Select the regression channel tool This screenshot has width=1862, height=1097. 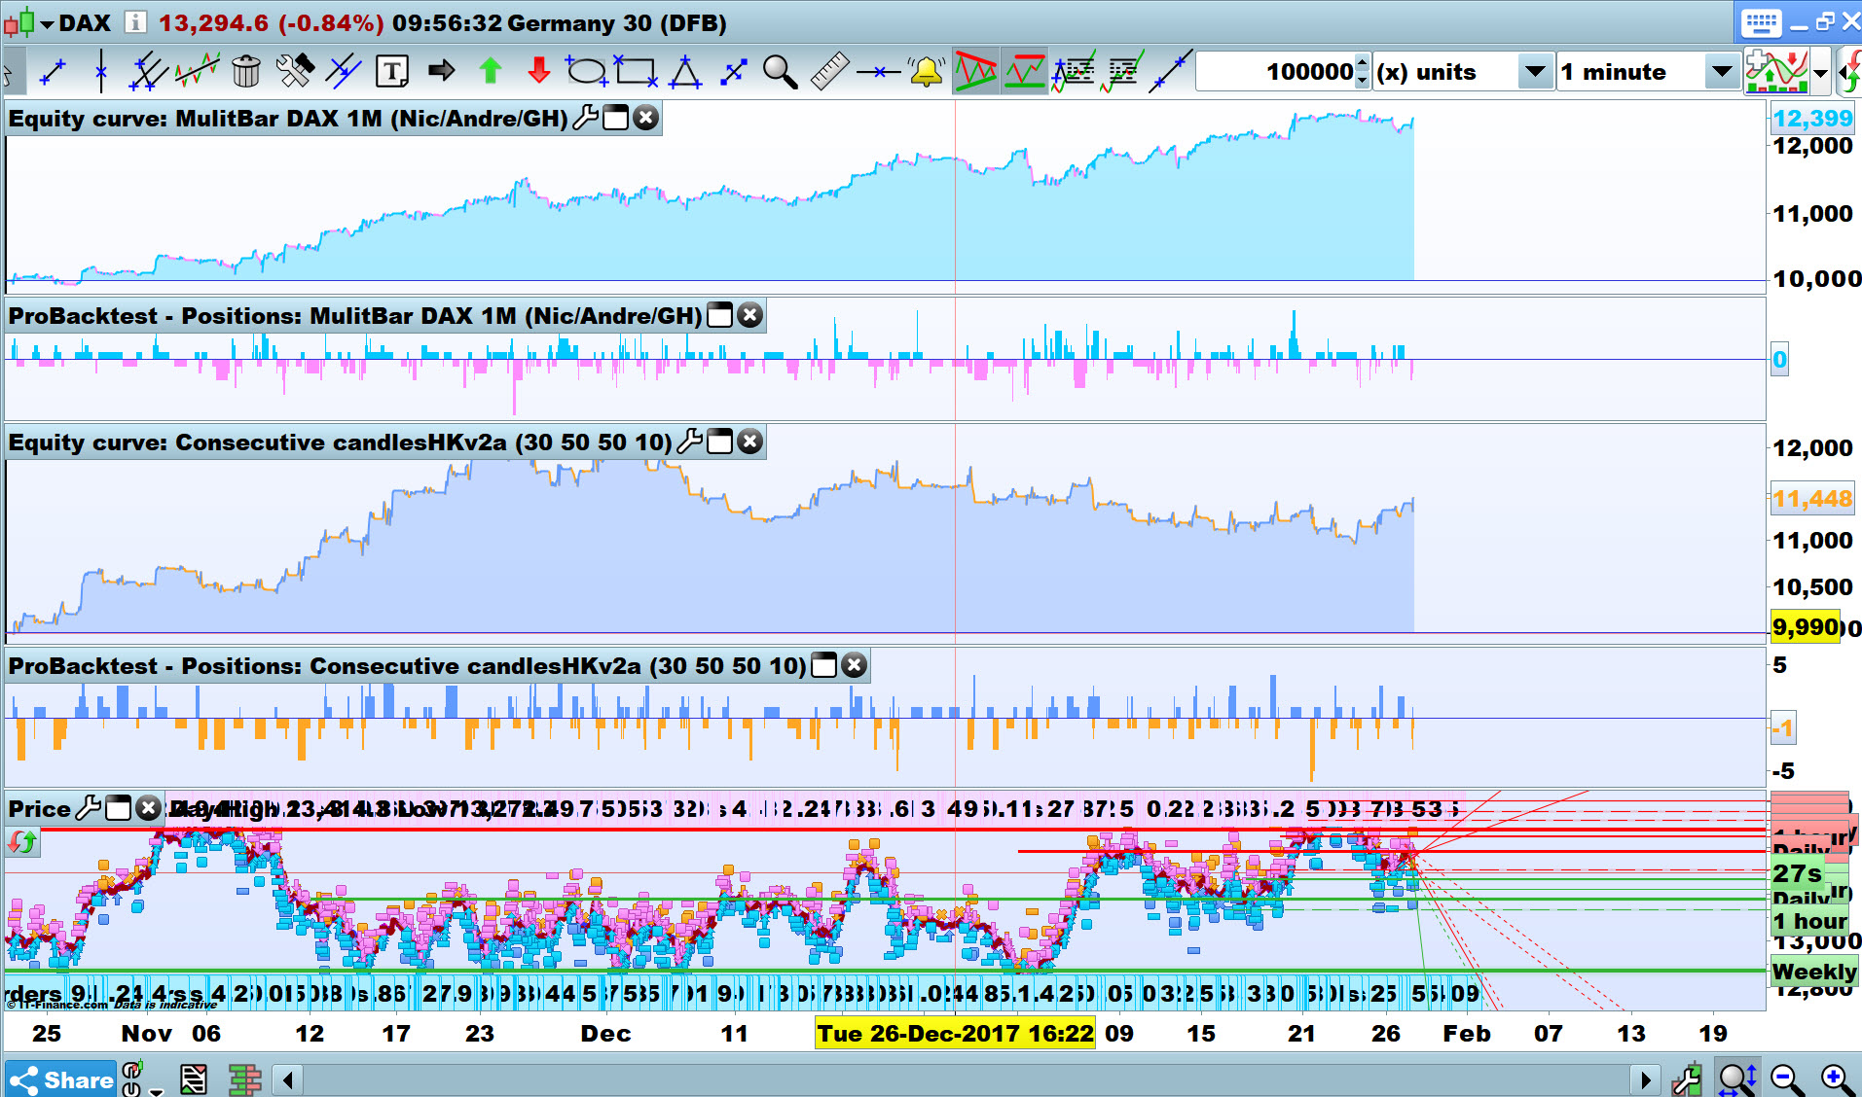tap(198, 72)
